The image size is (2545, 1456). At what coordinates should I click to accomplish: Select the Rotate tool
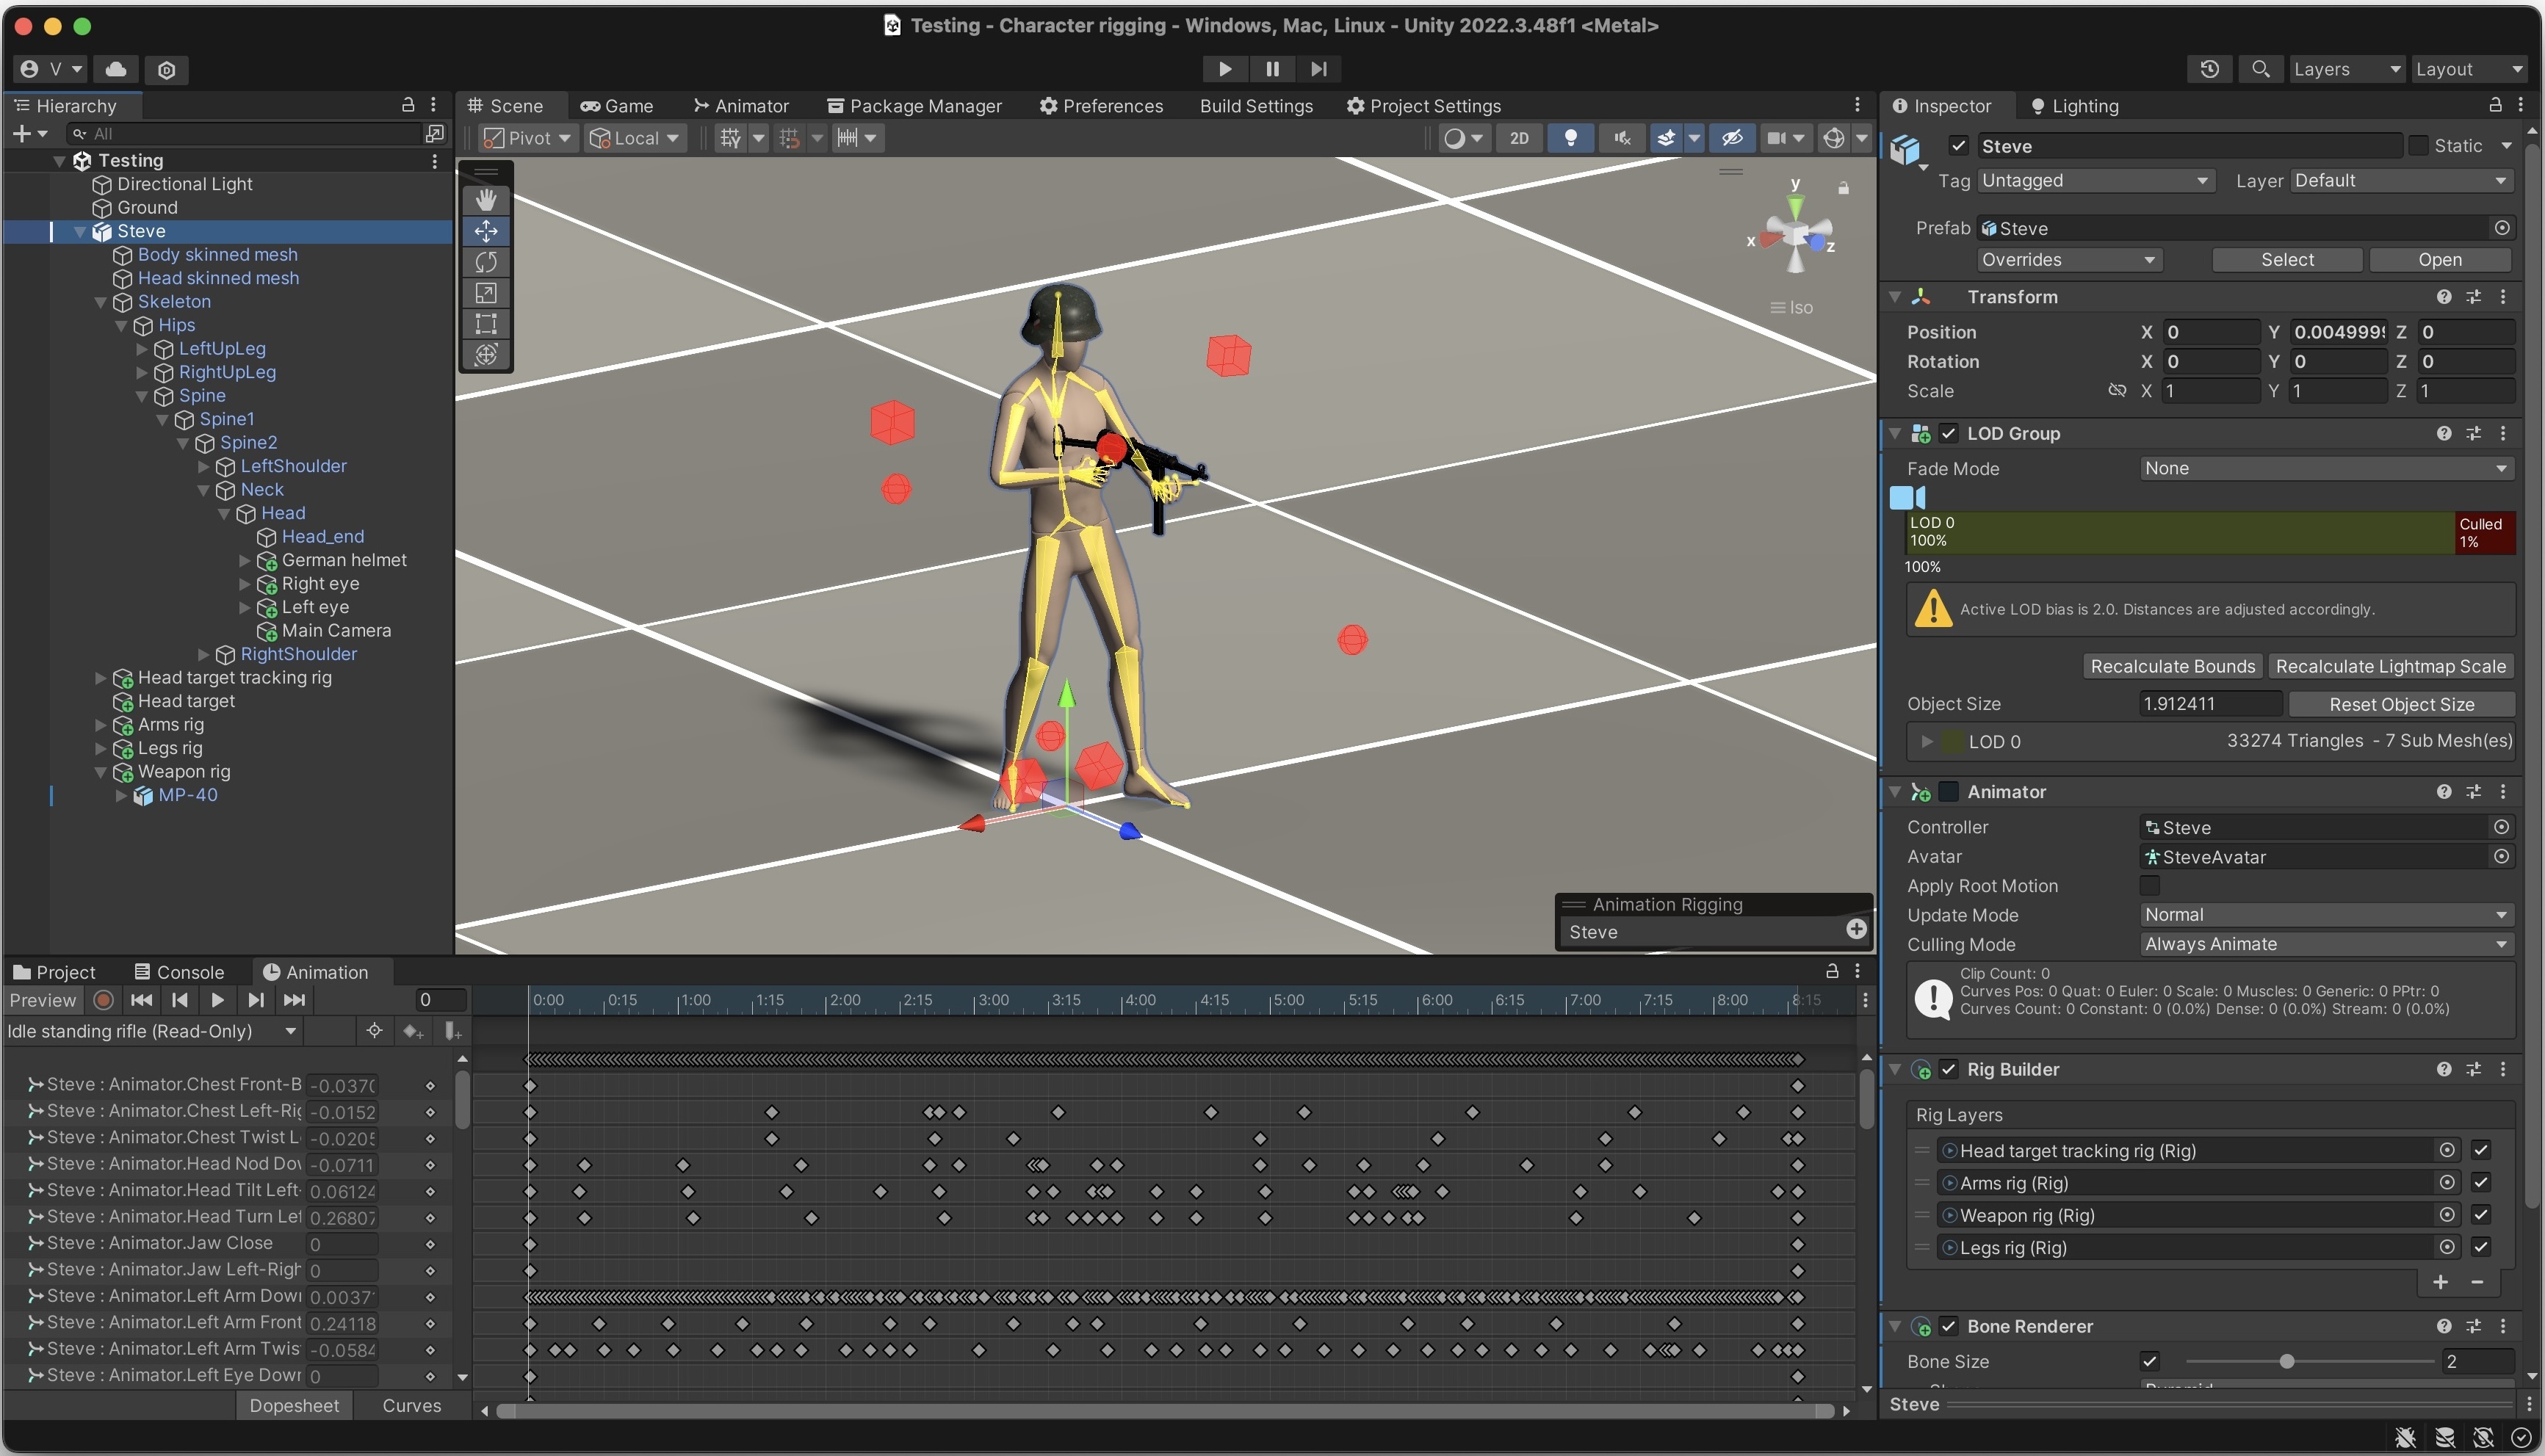click(486, 262)
